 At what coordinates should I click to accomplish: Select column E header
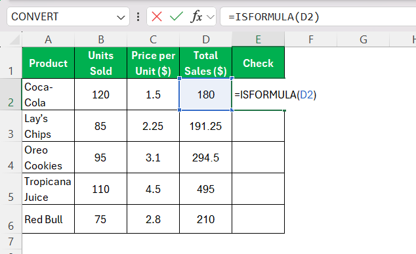coord(258,39)
